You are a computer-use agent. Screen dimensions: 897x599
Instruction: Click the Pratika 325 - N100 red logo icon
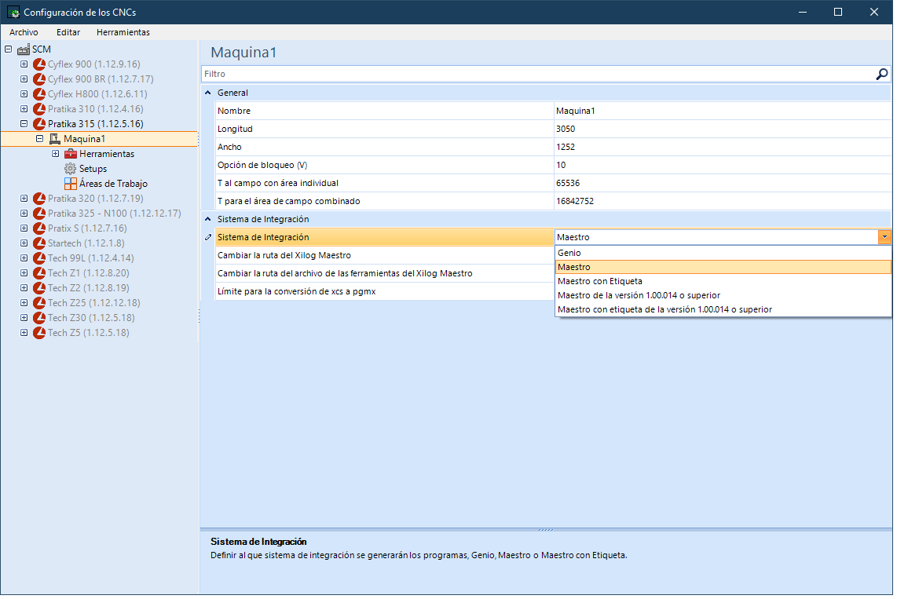pyautogui.click(x=39, y=214)
